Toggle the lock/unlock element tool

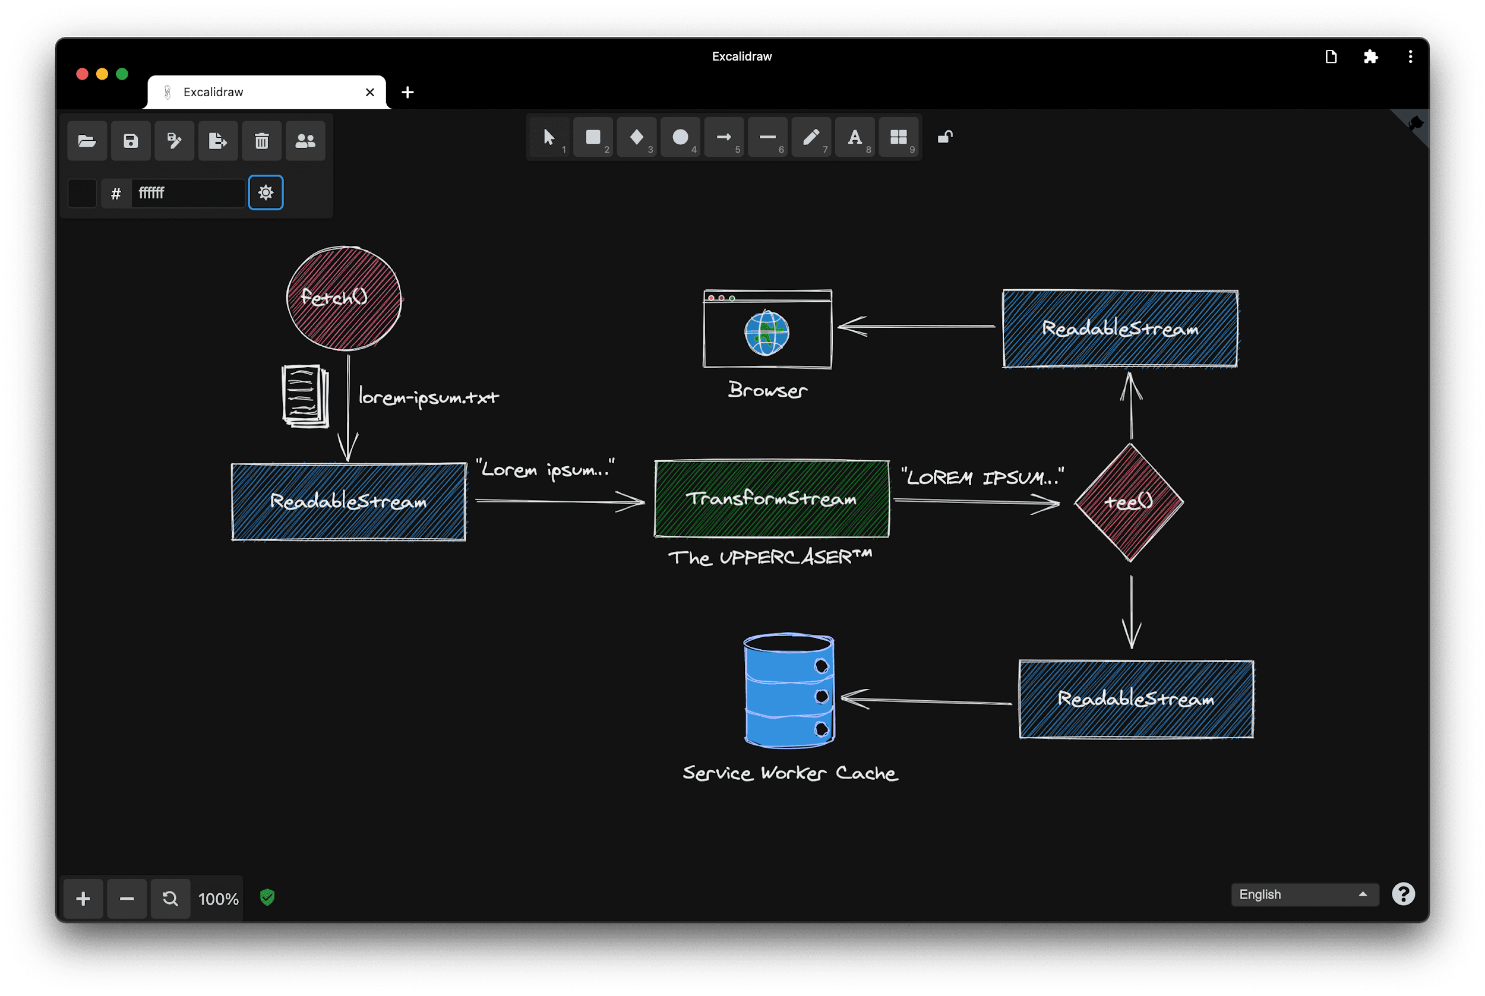coord(945,135)
